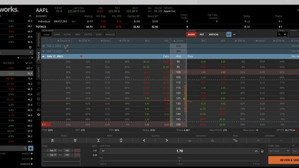Click the Swap legs icon
Screen dimensions: 299x168
pos(235,140)
